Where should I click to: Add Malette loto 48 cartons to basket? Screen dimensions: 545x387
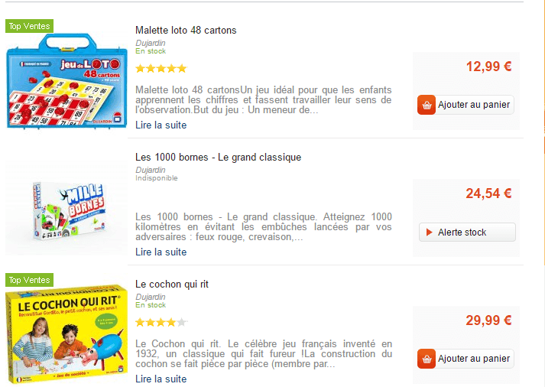click(473, 105)
